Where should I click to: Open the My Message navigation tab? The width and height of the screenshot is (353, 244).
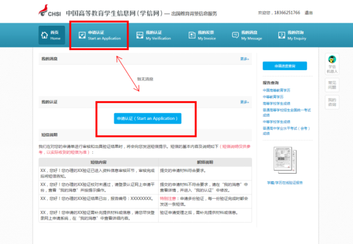click(x=247, y=35)
